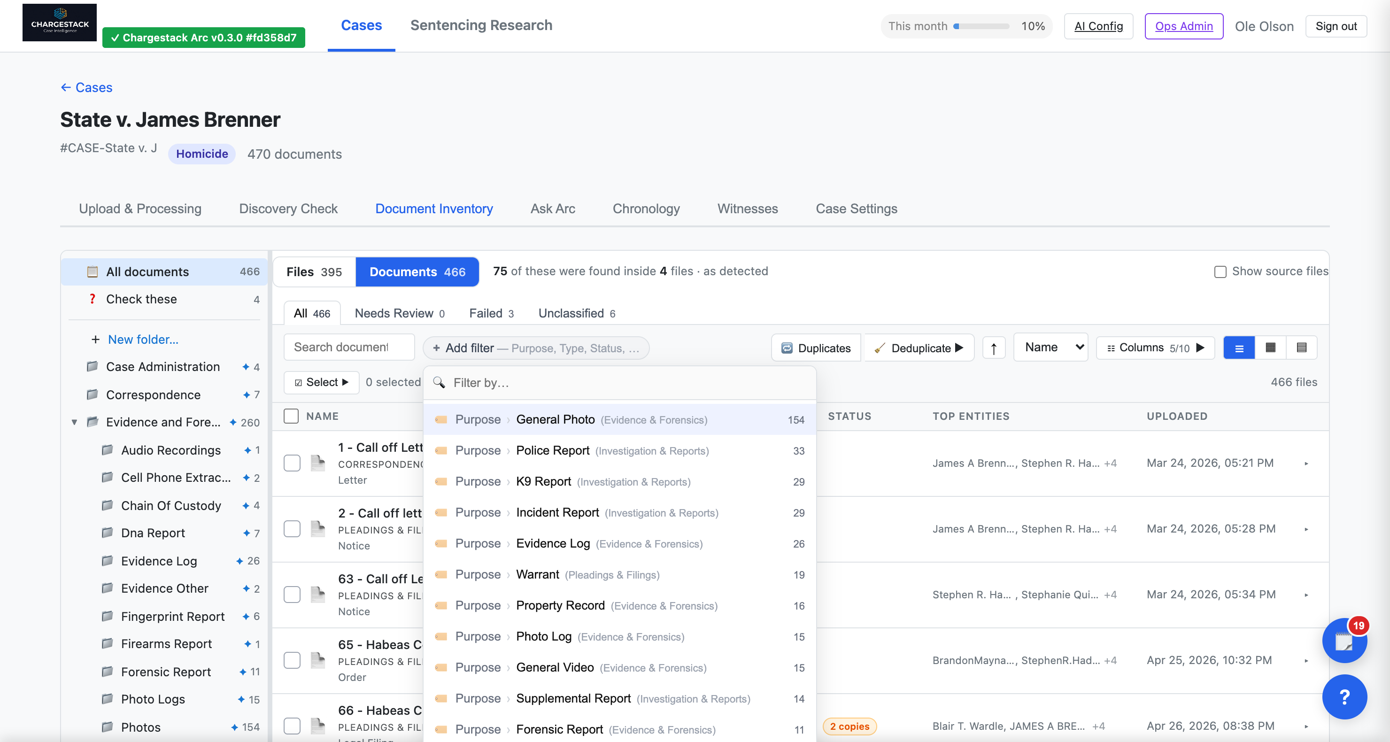Open the Check these red question icon
The height and width of the screenshot is (742, 1390).
click(x=92, y=299)
